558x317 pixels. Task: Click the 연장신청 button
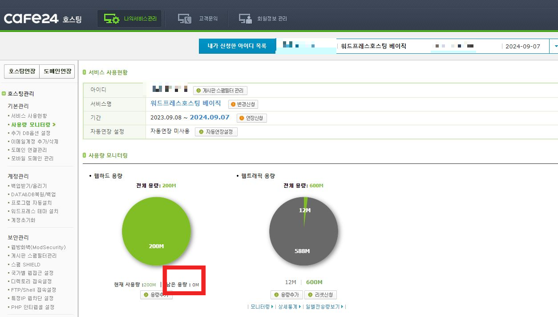click(x=251, y=118)
